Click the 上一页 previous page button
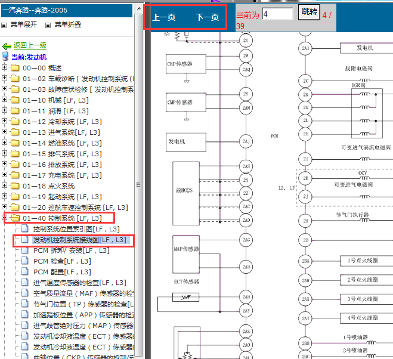Viewport: 393px width, 359px height. point(164,17)
